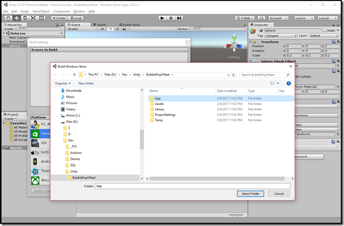Open the Component menu
This screenshot has height=226, width=344.
pyautogui.click(x=61, y=12)
